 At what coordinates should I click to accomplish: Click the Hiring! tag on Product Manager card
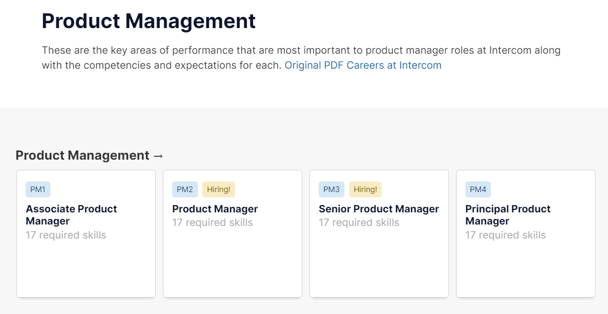coord(219,190)
